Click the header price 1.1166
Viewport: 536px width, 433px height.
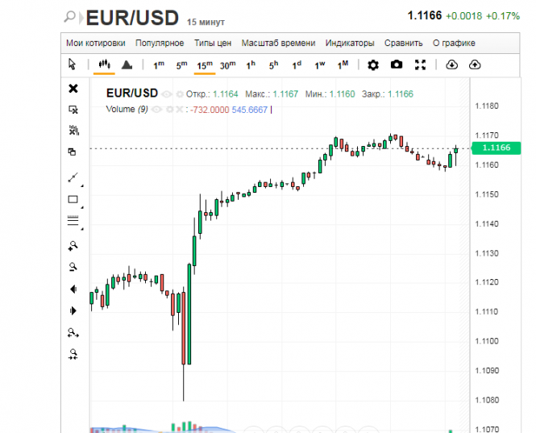[425, 15]
